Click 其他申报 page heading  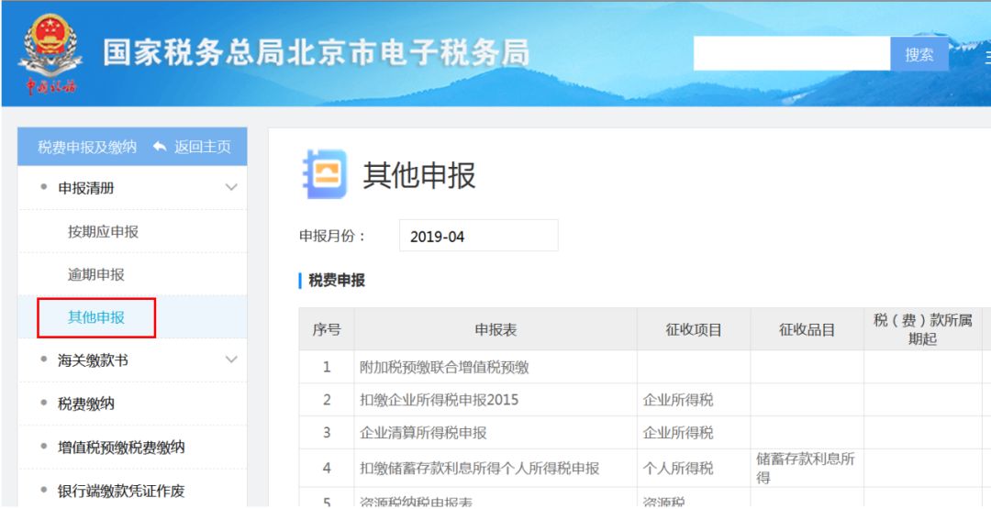pos(419,175)
